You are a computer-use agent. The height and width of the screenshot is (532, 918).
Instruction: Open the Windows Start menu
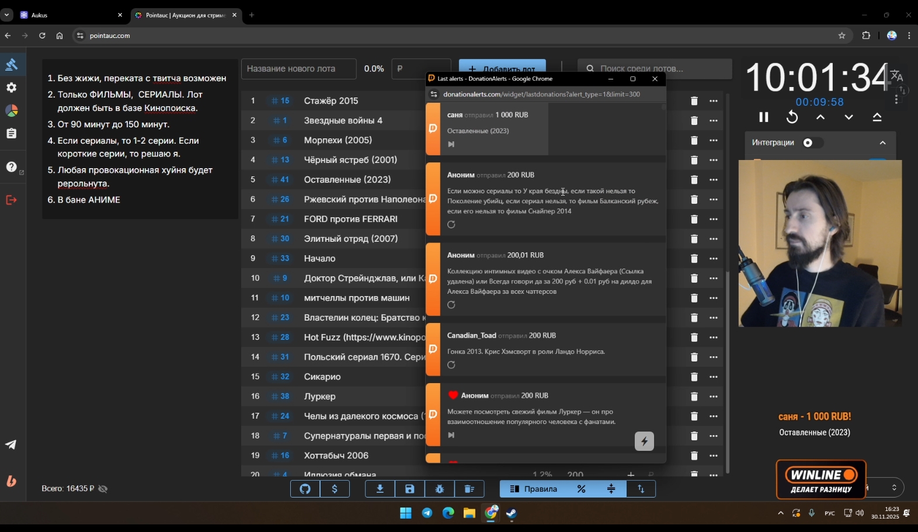(x=405, y=513)
